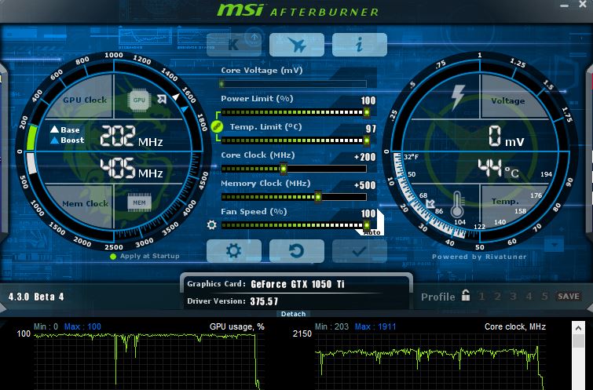Click the 0 mV voltage readout
593x390 pixels.
click(x=506, y=137)
